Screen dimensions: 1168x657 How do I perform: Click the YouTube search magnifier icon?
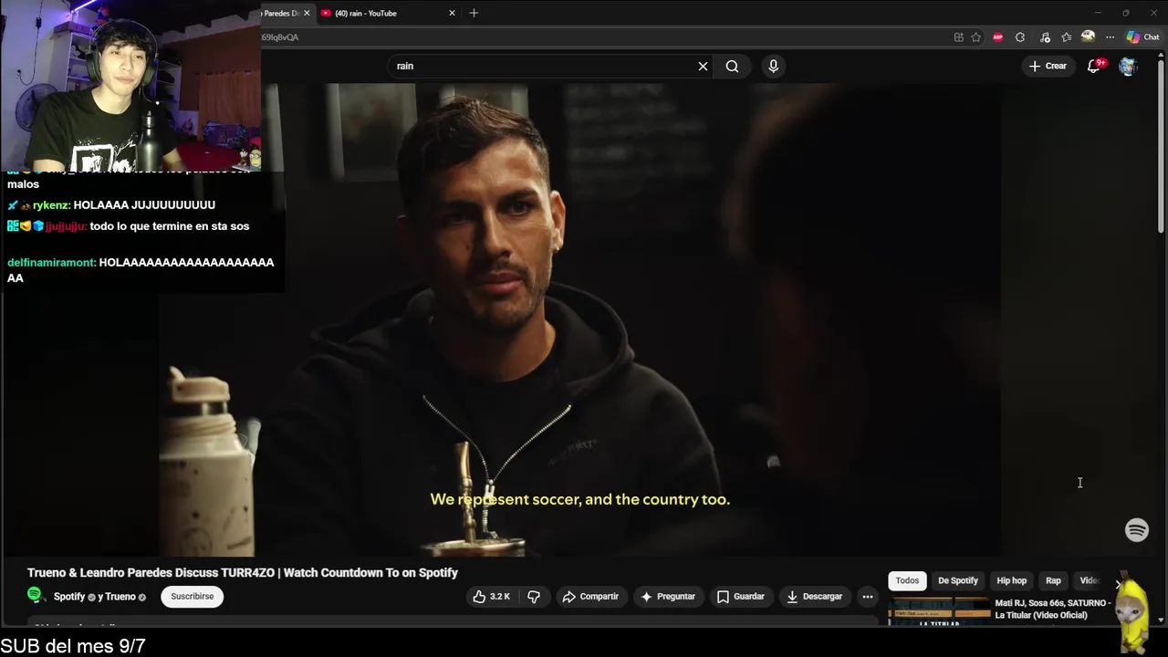click(x=732, y=66)
